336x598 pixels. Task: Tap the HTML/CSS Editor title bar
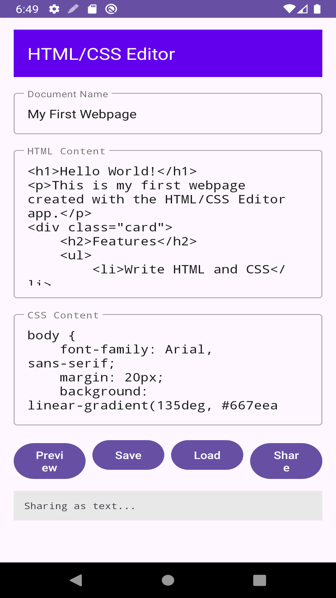point(168,54)
